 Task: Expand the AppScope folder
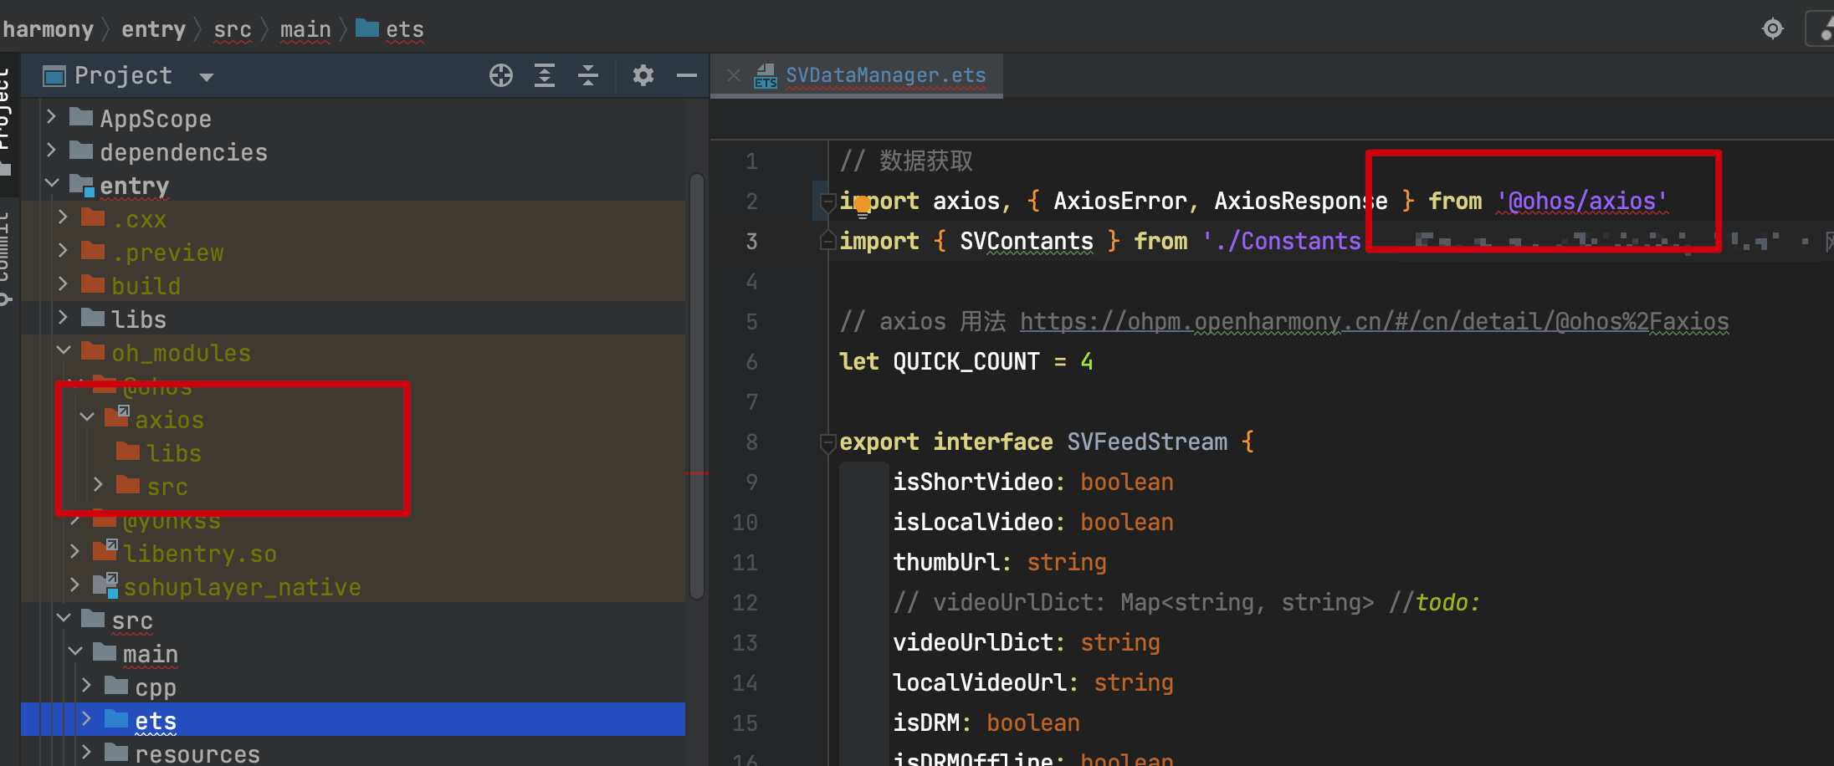tap(51, 116)
